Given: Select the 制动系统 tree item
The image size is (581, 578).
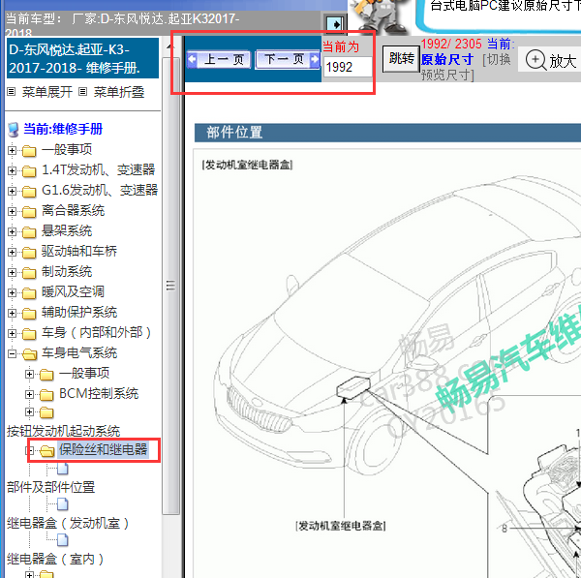Looking at the screenshot, I should (67, 272).
